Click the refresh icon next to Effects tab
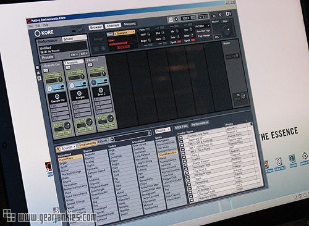The width and height of the screenshot is (309, 226). click(112, 140)
